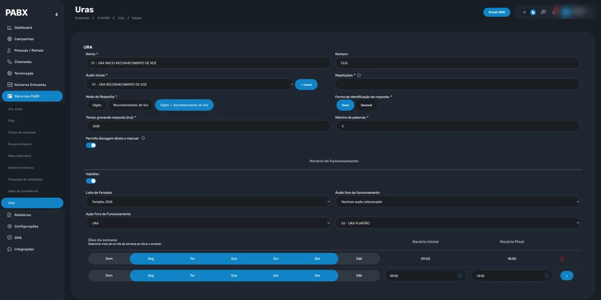Focus Tempo gravando resposta field
This screenshot has height=300, width=601.
point(208,126)
